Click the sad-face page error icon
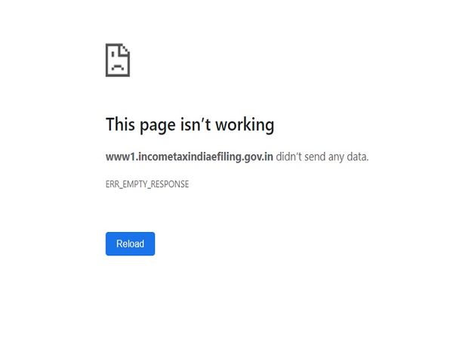The image size is (453, 340). tap(118, 60)
